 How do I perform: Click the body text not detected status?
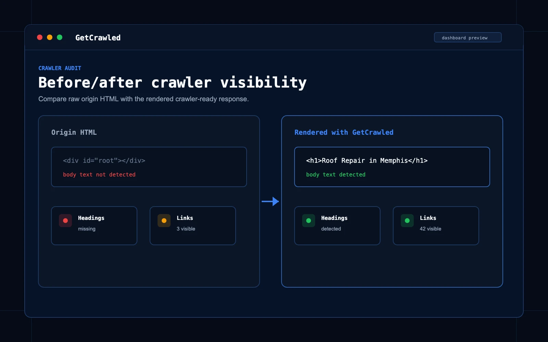(99, 174)
